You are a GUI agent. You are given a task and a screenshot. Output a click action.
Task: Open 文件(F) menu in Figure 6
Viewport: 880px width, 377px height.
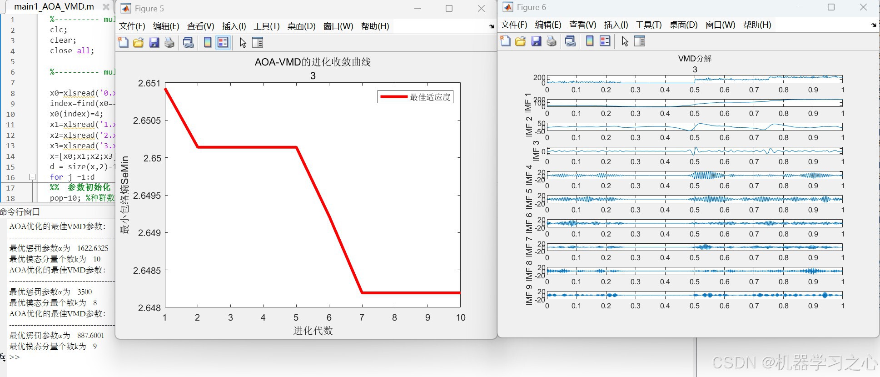(514, 25)
